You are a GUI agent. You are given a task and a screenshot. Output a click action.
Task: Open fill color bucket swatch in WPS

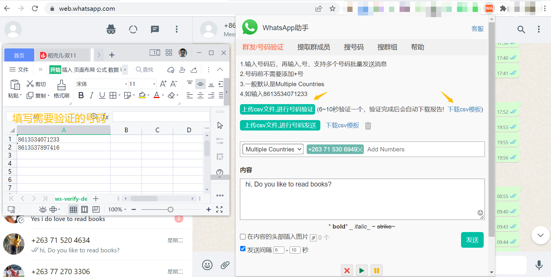point(142,95)
